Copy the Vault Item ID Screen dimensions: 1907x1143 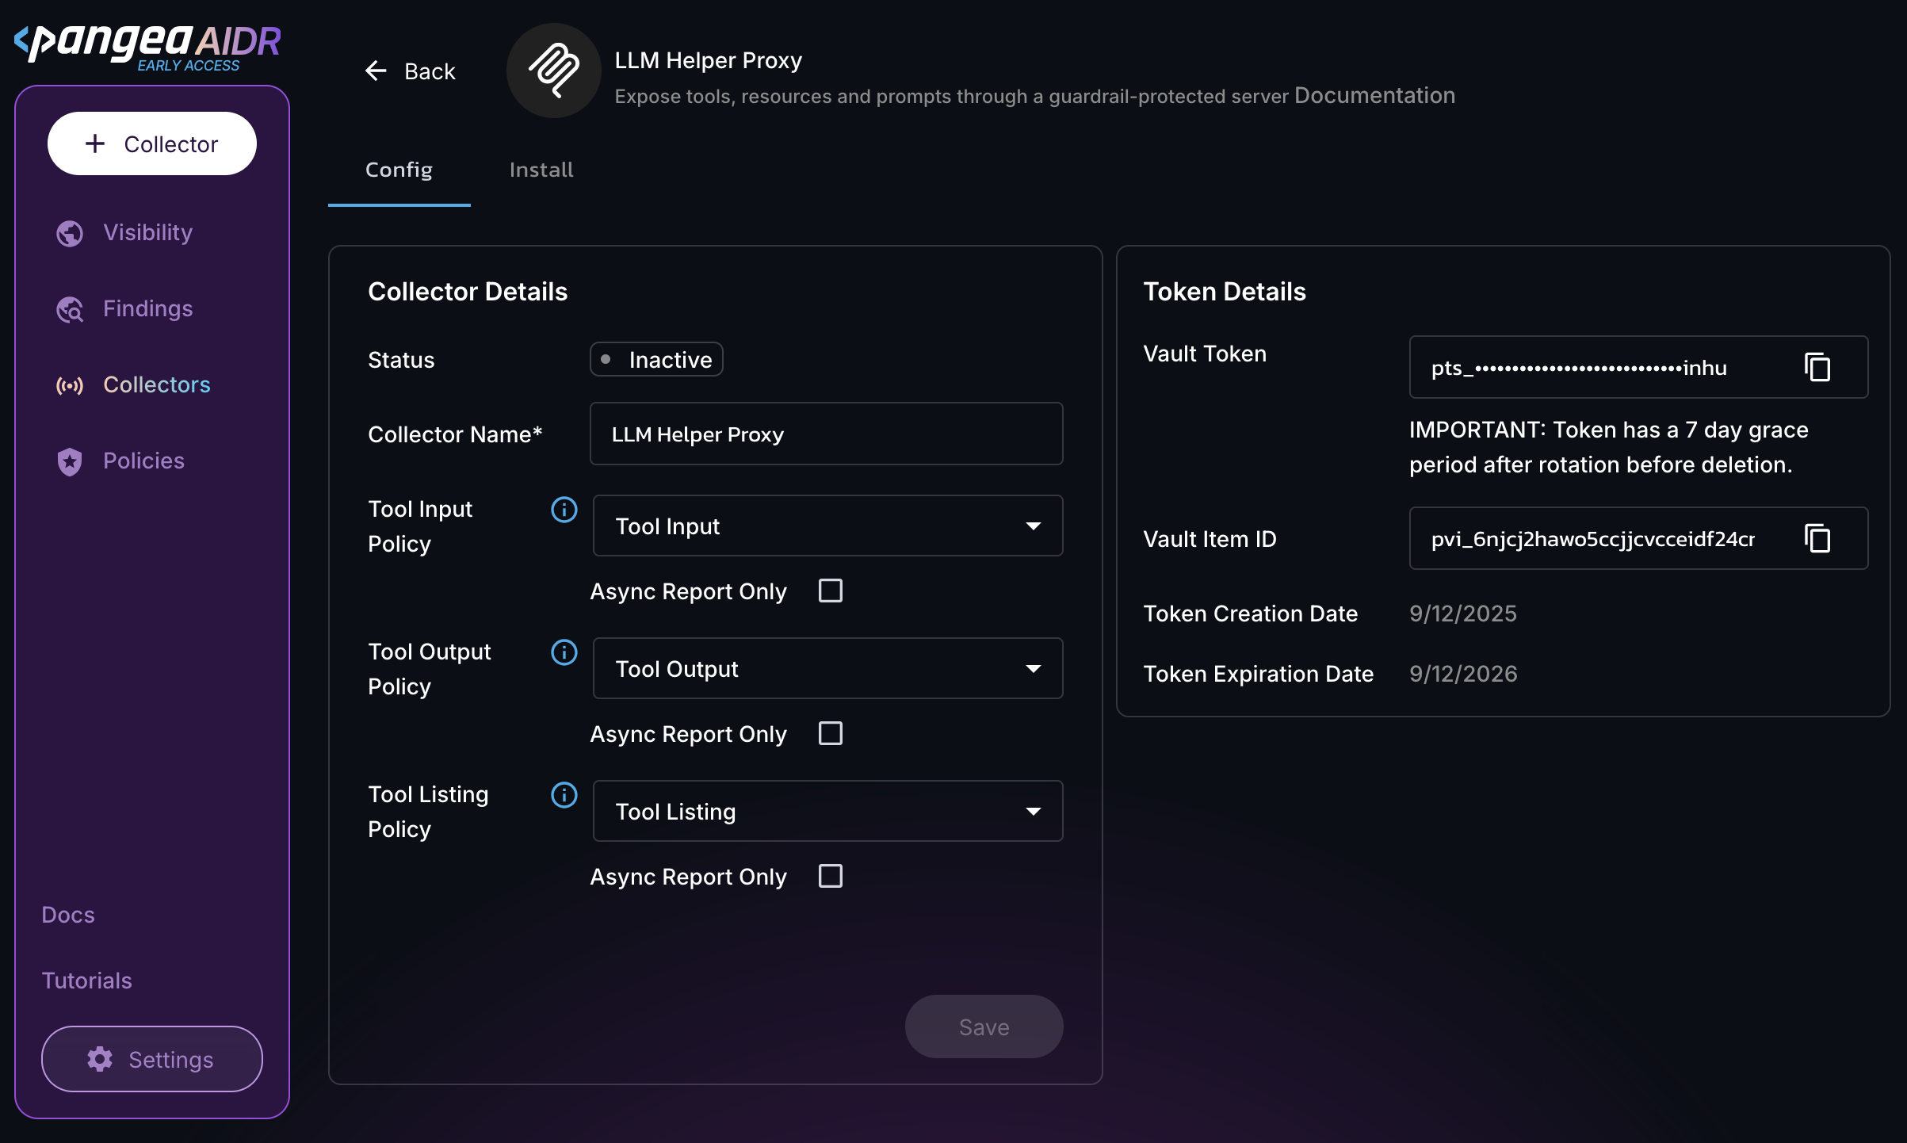coord(1817,539)
